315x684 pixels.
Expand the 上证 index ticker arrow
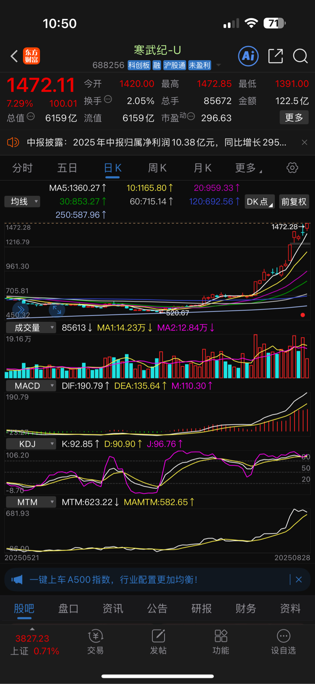tap(32, 629)
